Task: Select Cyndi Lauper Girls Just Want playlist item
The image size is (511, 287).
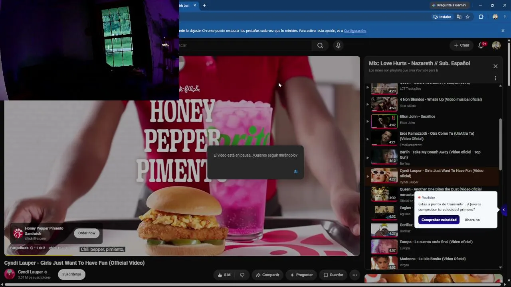Action: click(x=432, y=176)
